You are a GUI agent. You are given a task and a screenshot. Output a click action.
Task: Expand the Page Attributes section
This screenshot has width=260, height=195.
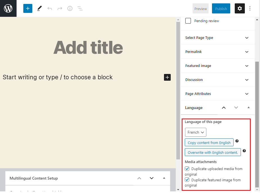coord(217,94)
